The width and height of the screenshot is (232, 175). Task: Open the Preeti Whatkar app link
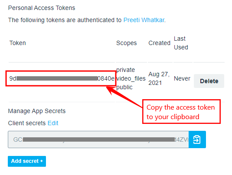(x=144, y=20)
